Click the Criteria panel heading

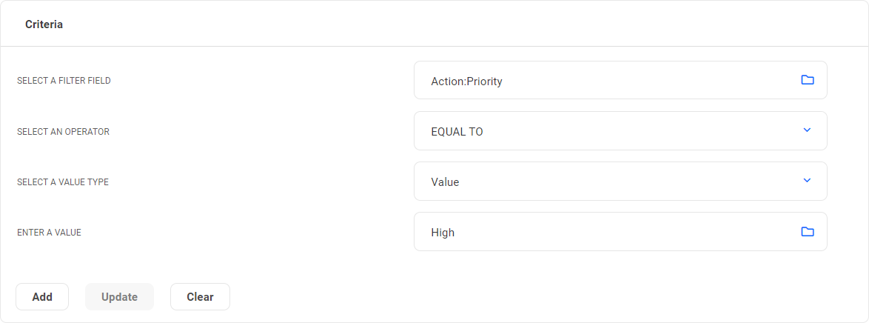(x=44, y=24)
